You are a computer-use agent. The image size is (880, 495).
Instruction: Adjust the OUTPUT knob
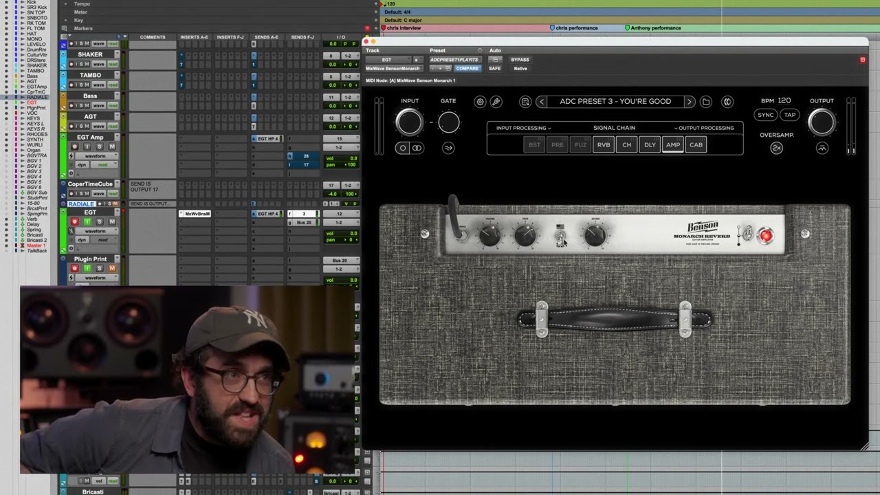point(822,122)
